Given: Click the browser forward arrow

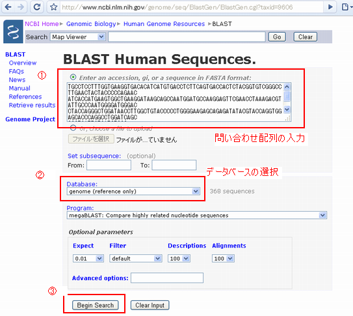Looking at the screenshot, I should (x=21, y=7).
